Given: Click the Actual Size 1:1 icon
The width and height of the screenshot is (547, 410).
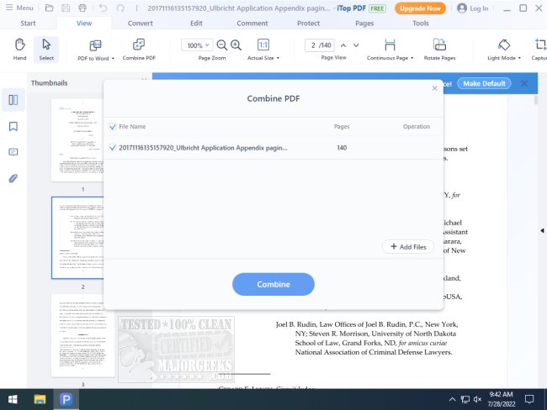Looking at the screenshot, I should pos(263,45).
